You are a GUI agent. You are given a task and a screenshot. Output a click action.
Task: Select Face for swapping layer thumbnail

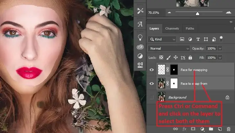coord(162,70)
